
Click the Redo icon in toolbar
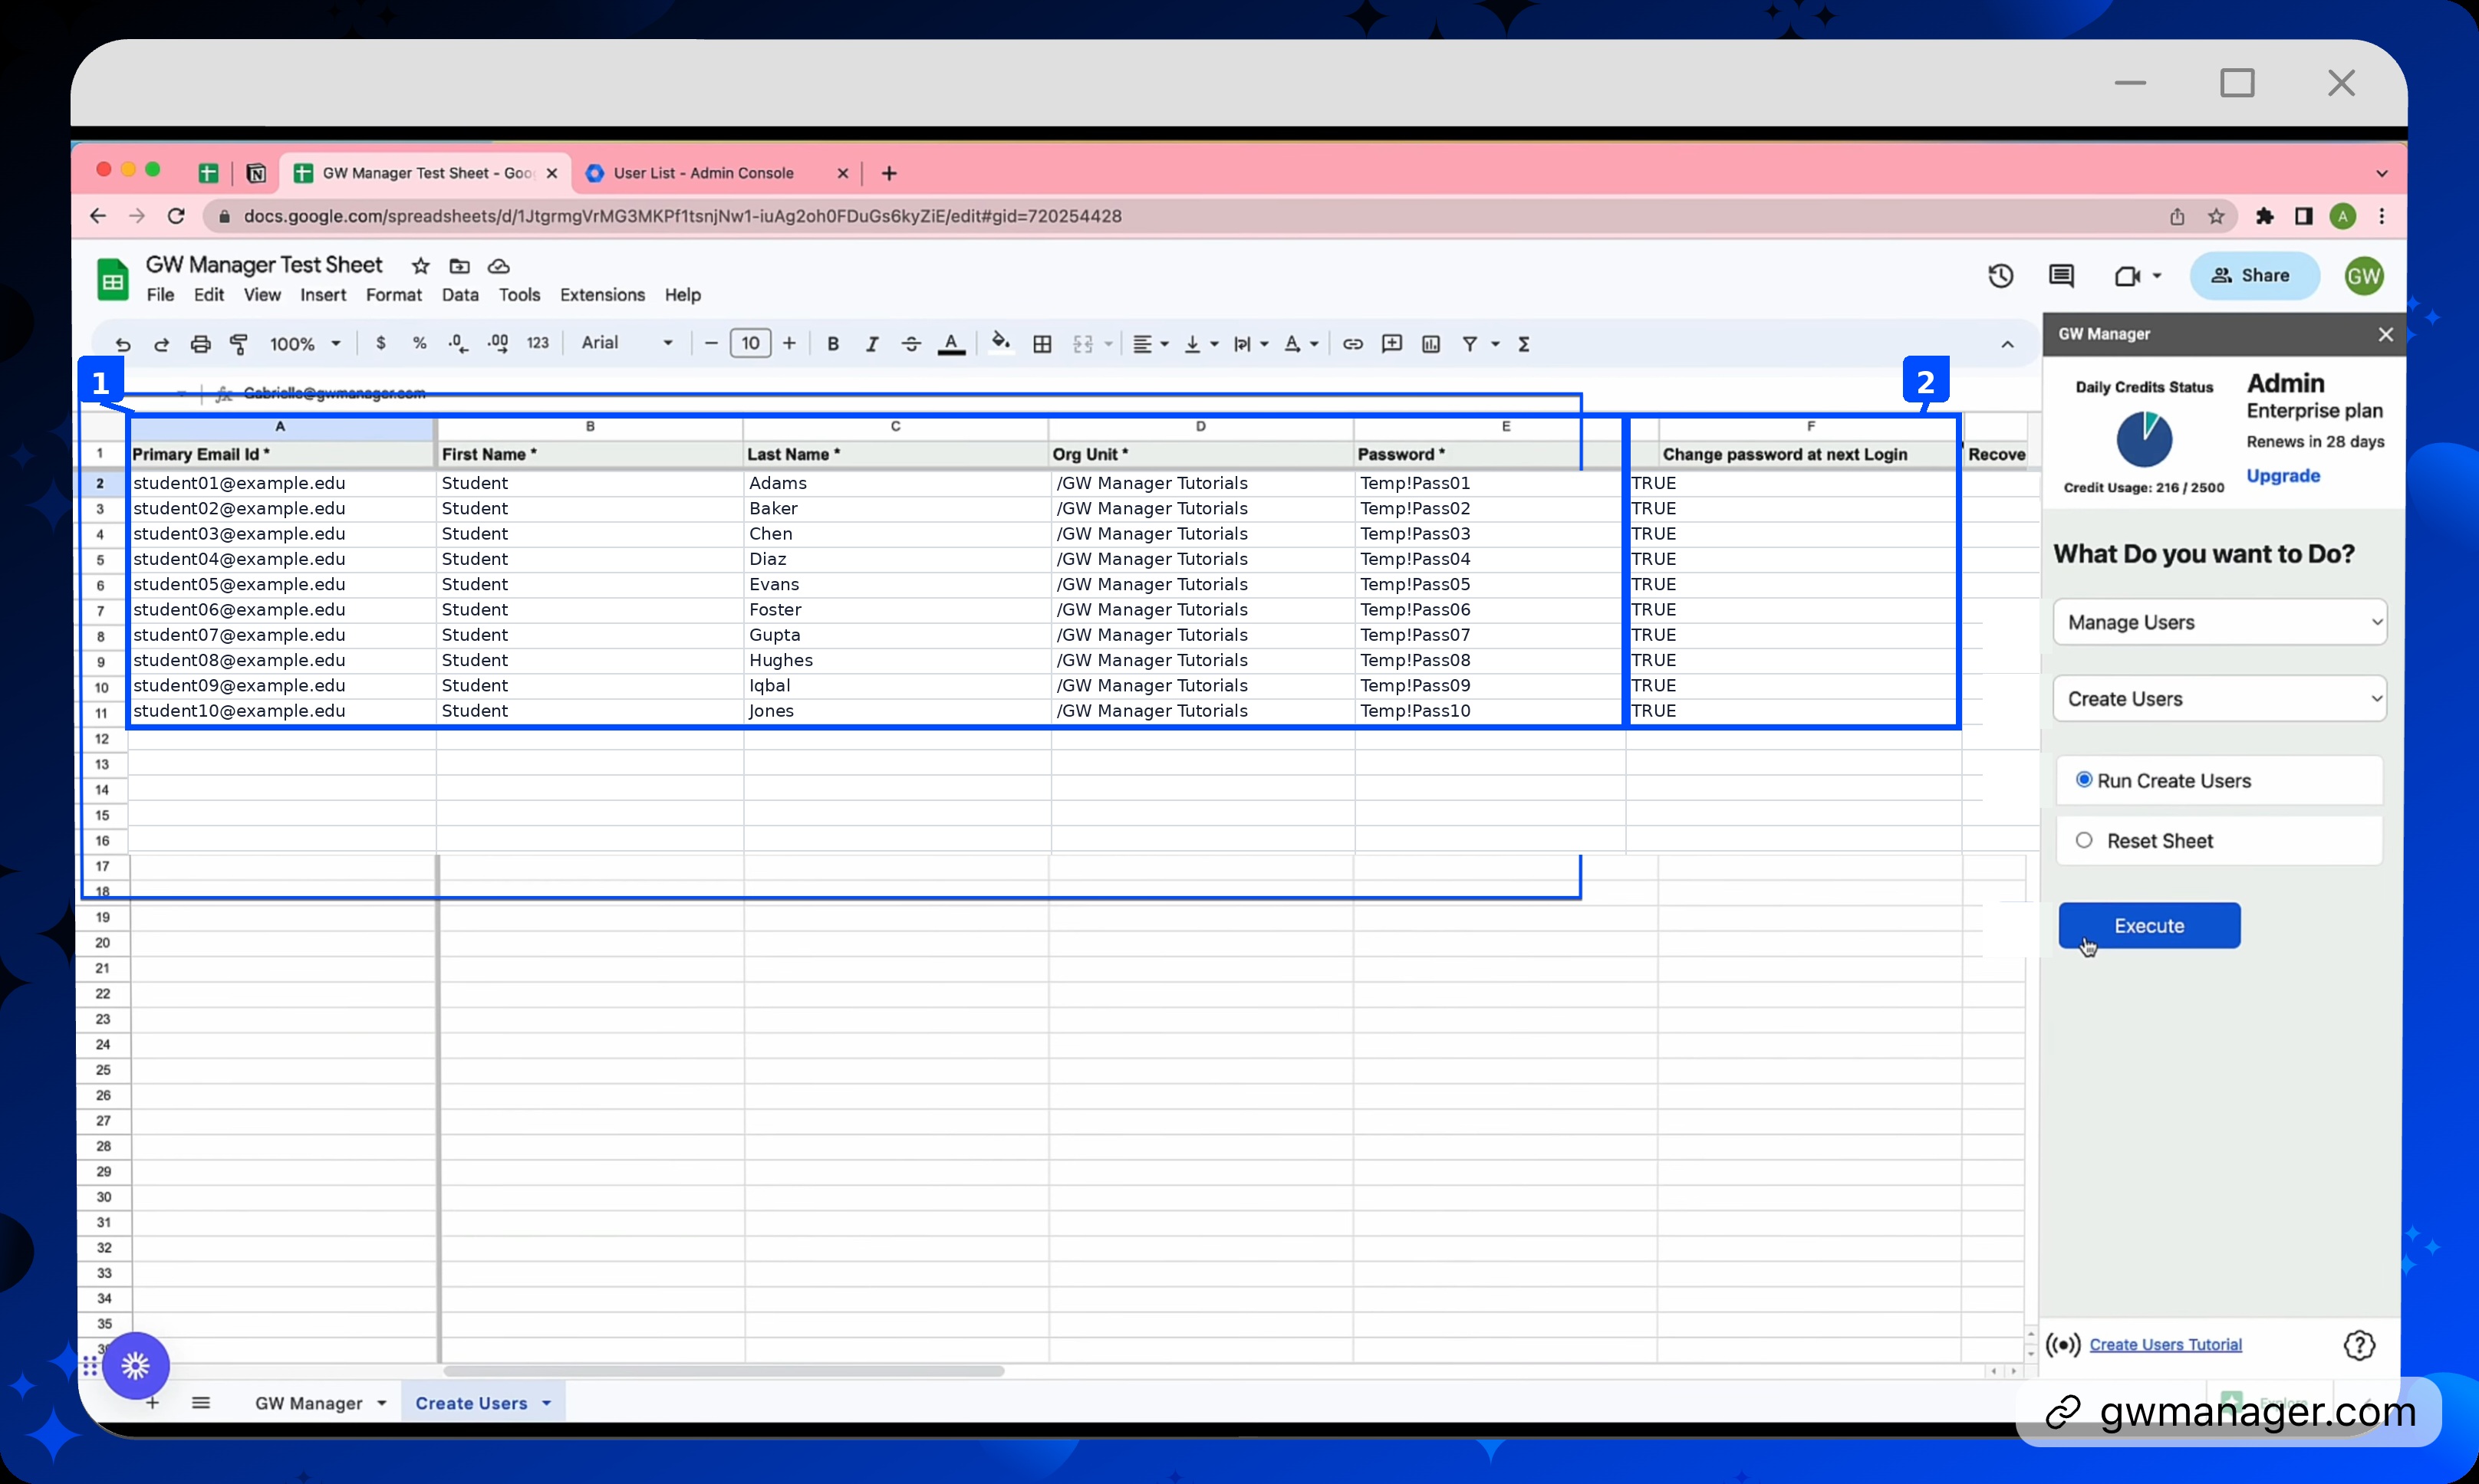(161, 344)
